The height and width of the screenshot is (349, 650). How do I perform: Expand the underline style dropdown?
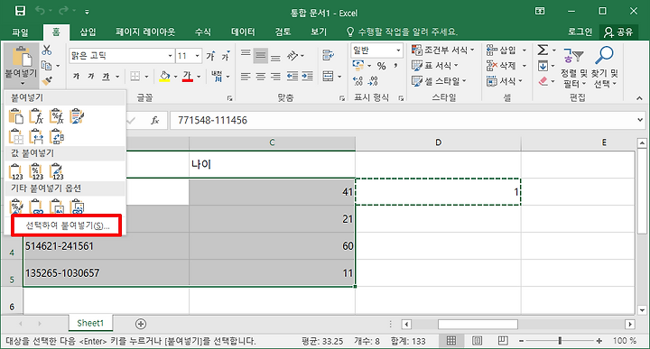(x=117, y=77)
